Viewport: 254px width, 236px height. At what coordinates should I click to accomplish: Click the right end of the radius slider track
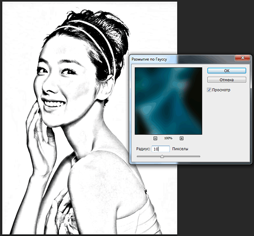199,156
